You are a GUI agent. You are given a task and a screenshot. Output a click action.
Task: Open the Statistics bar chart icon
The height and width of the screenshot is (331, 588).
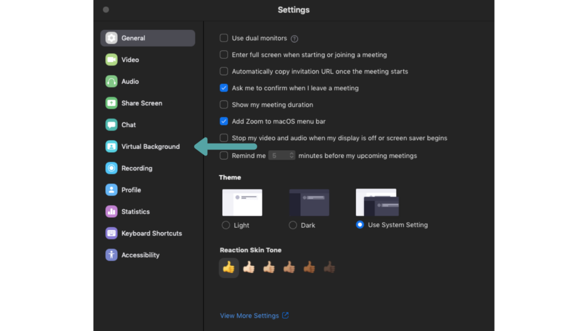point(111,211)
